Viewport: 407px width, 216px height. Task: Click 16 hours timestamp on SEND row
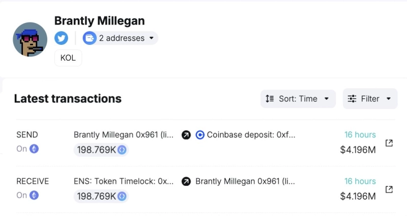tap(360, 135)
